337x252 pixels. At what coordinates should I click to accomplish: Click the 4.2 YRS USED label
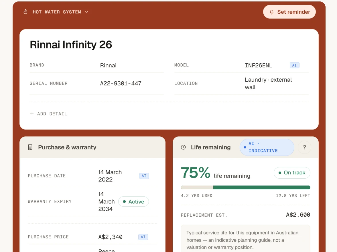[196, 196]
